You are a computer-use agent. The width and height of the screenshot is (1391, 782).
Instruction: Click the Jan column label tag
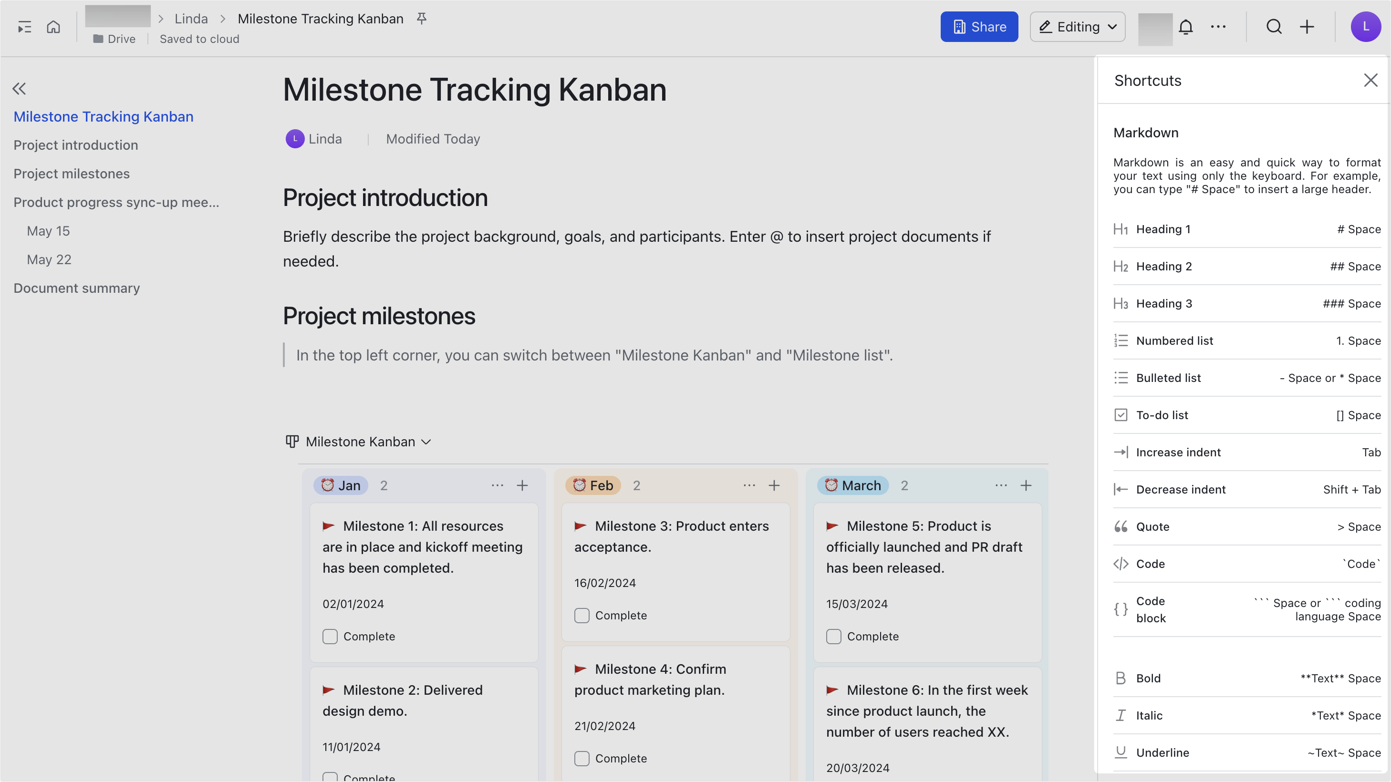(x=341, y=485)
